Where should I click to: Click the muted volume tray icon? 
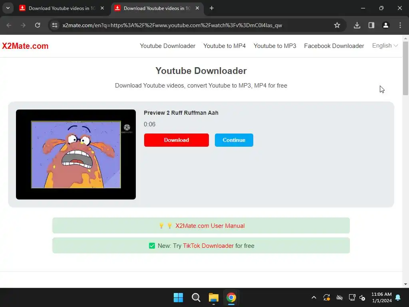tap(362, 297)
